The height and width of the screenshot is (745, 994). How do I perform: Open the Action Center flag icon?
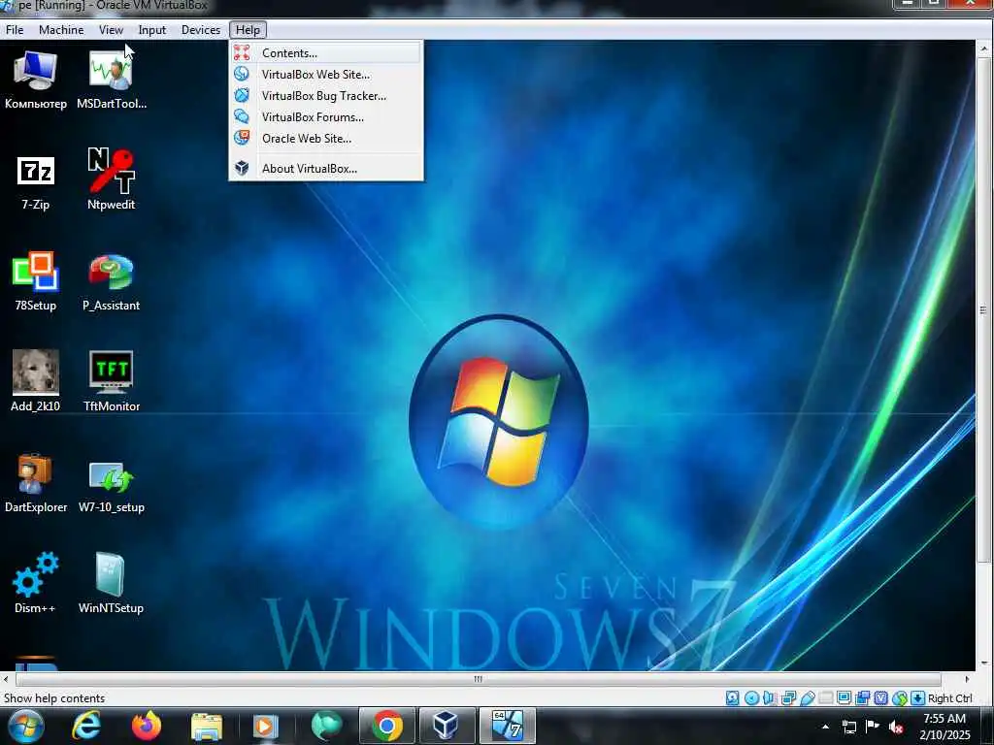873,726
